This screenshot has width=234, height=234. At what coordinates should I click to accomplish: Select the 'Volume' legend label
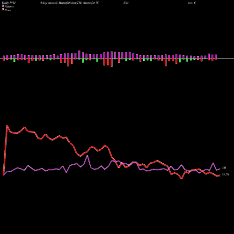coord(9,7)
